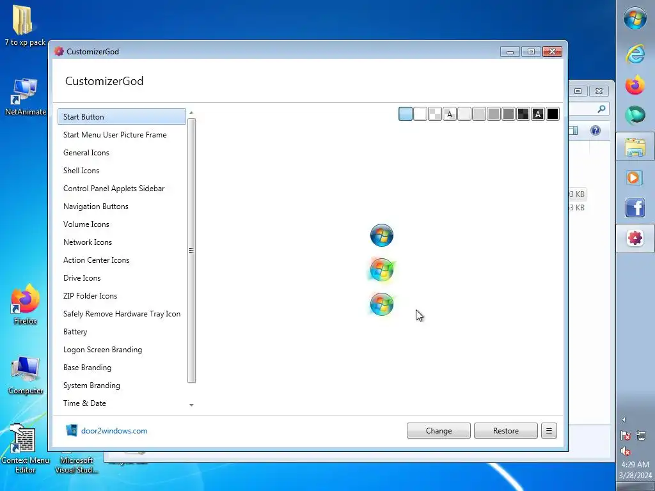Select the light checkerboard background swatch
The image size is (655, 491).
pyautogui.click(x=435, y=114)
